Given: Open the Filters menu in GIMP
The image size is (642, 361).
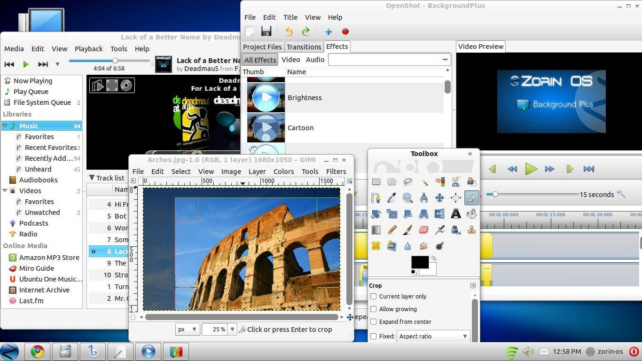Looking at the screenshot, I should [336, 172].
